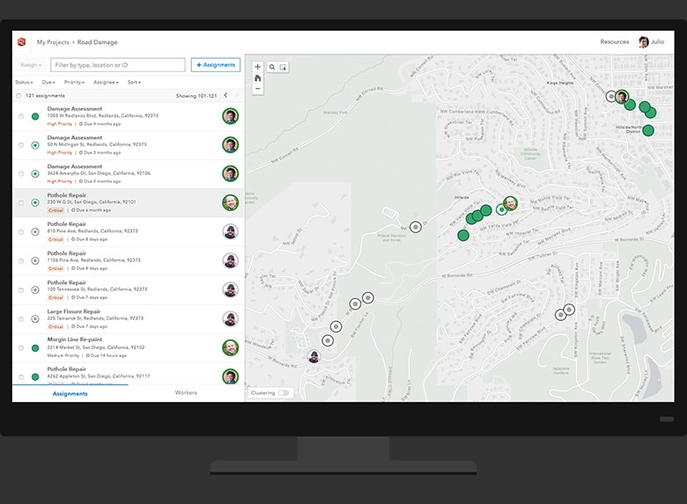The image size is (687, 504).
Task: Tick checkbox for Large Fissure Repair assignment
Action: point(21,318)
